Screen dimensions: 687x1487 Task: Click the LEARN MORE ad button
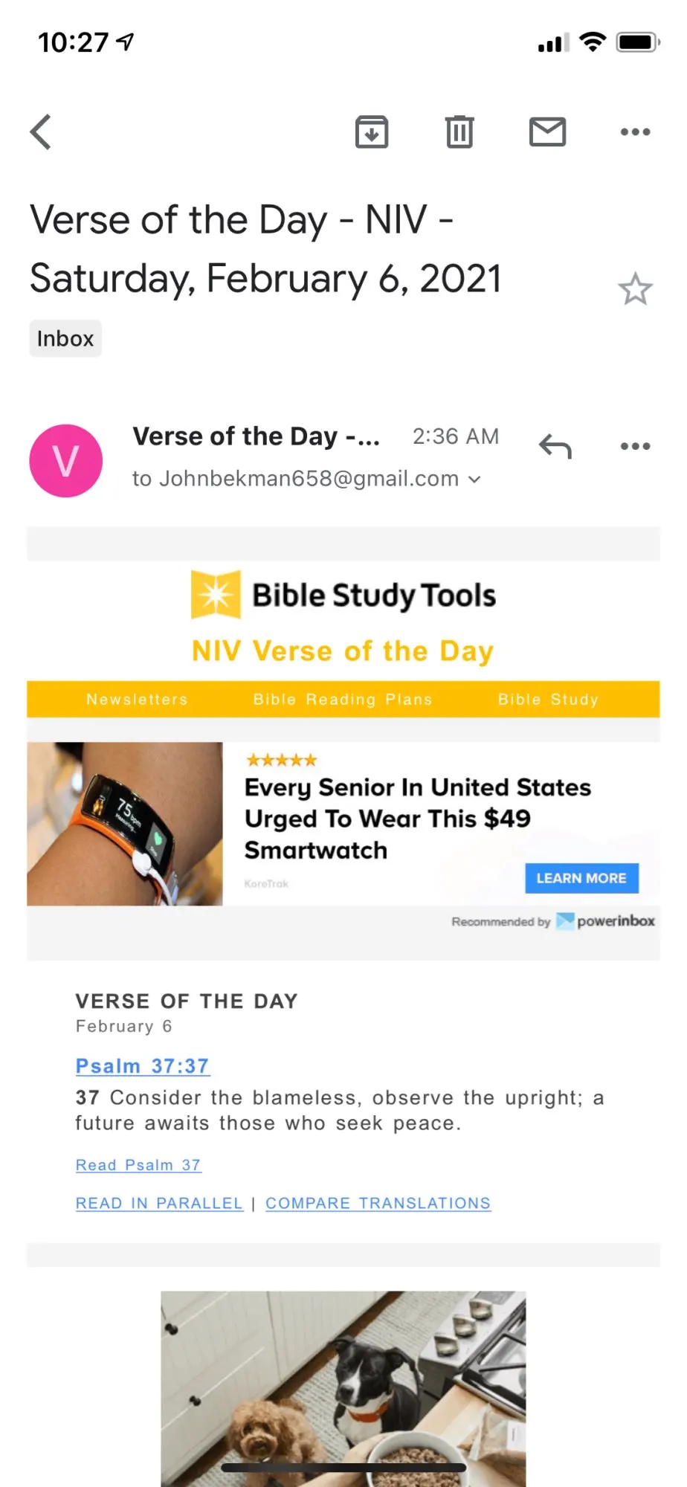pos(581,878)
